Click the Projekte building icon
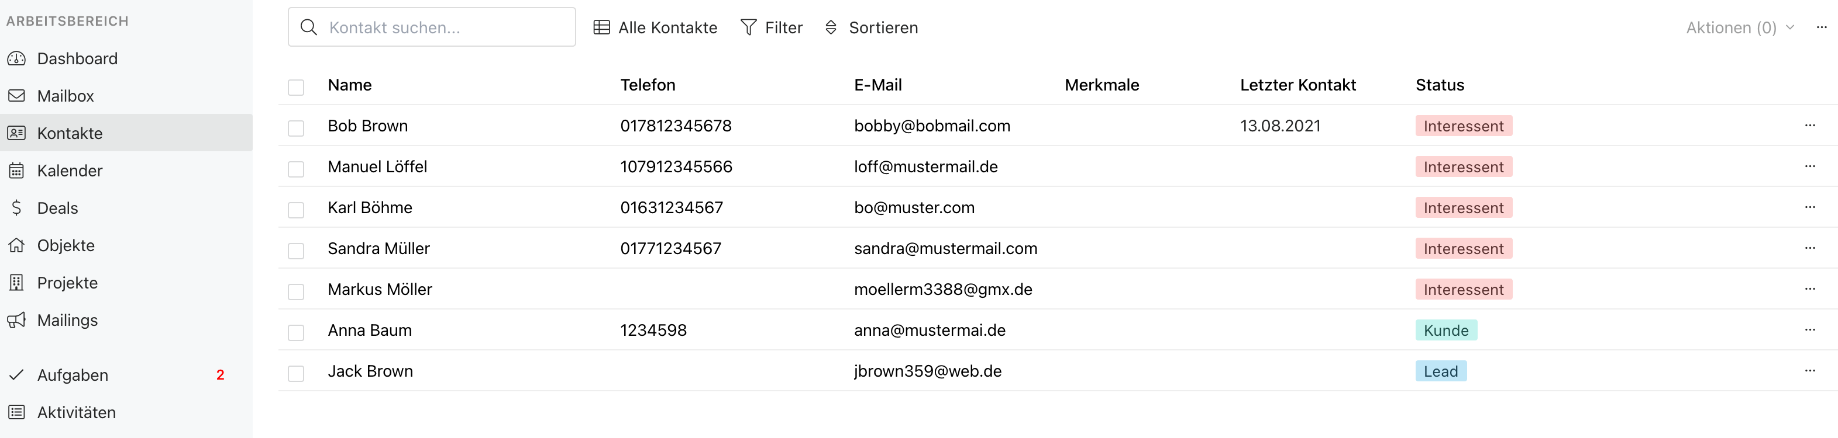Viewport: 1838px width, 438px height. (x=16, y=283)
